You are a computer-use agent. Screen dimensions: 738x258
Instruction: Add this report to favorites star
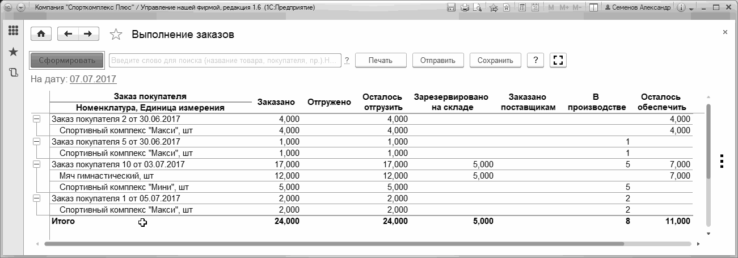[x=116, y=35]
